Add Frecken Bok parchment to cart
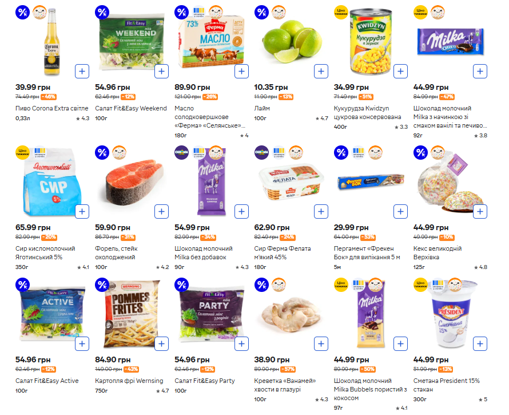This screenshot has height=415, width=509. tap(400, 212)
